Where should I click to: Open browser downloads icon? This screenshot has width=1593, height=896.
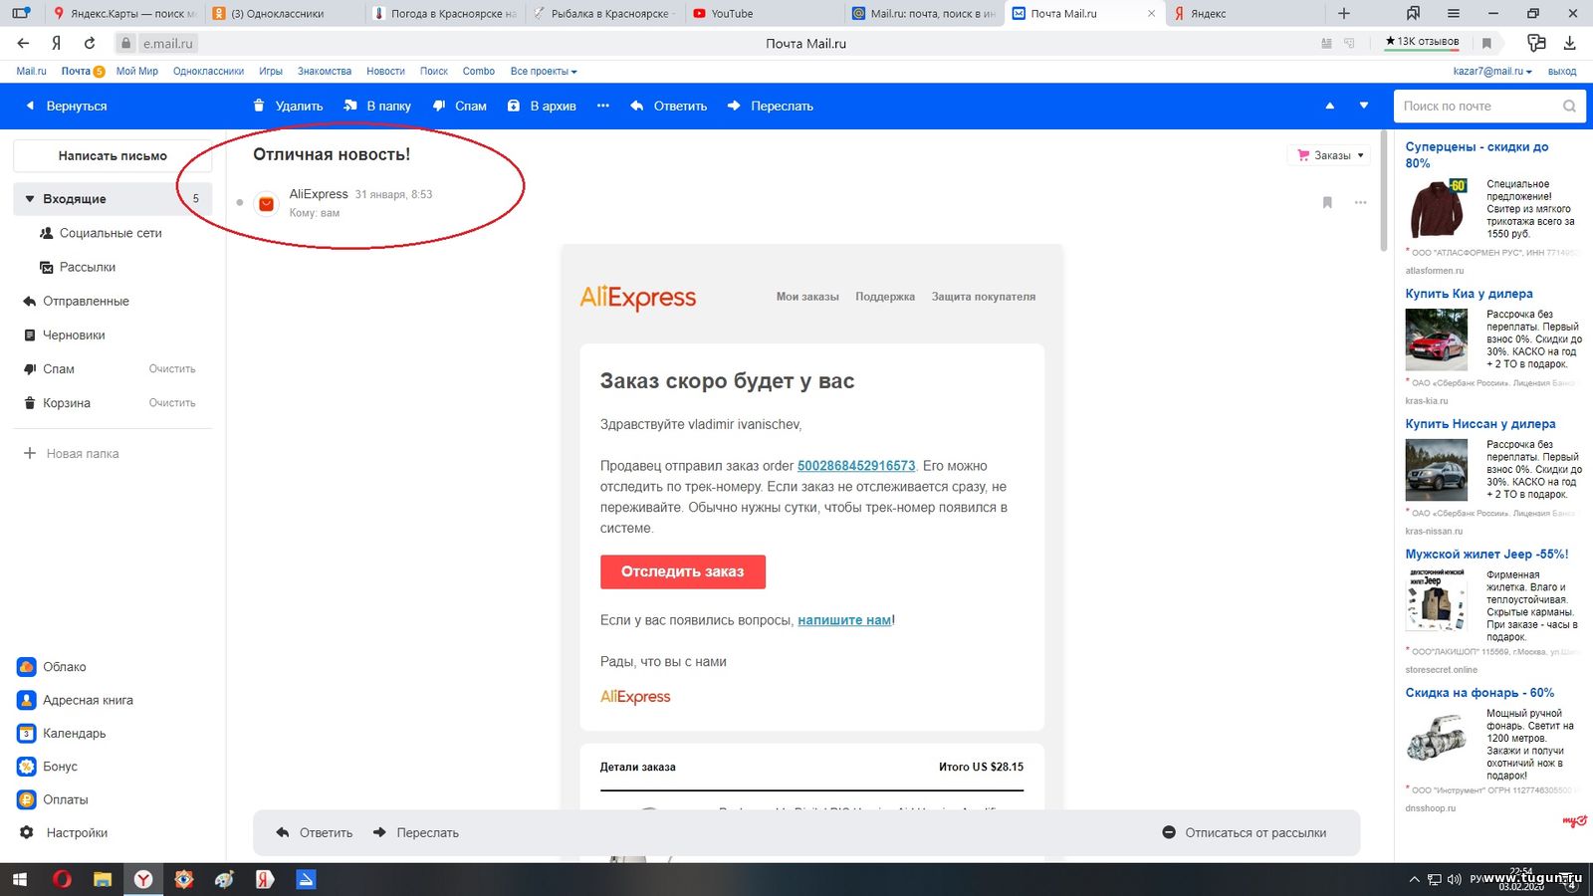1570,43
